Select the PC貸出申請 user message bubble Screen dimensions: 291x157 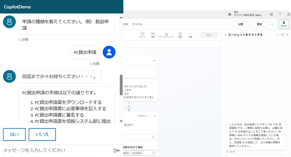[85, 52]
